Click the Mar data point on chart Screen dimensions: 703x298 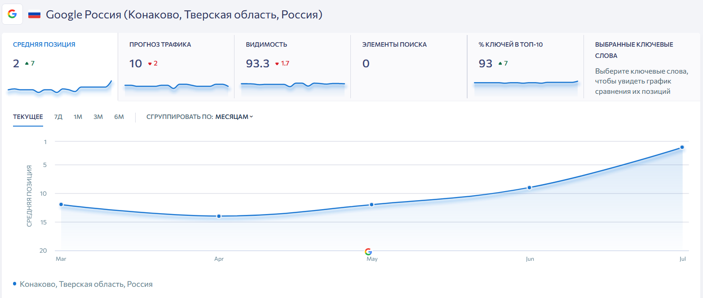pyautogui.click(x=61, y=205)
